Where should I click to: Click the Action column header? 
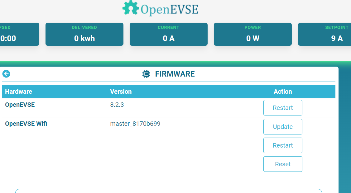tap(283, 92)
